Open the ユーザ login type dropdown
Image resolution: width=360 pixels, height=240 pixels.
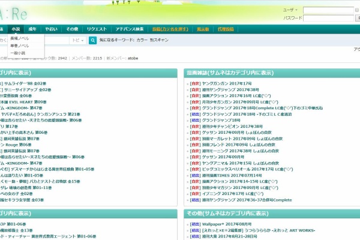point(290,10)
